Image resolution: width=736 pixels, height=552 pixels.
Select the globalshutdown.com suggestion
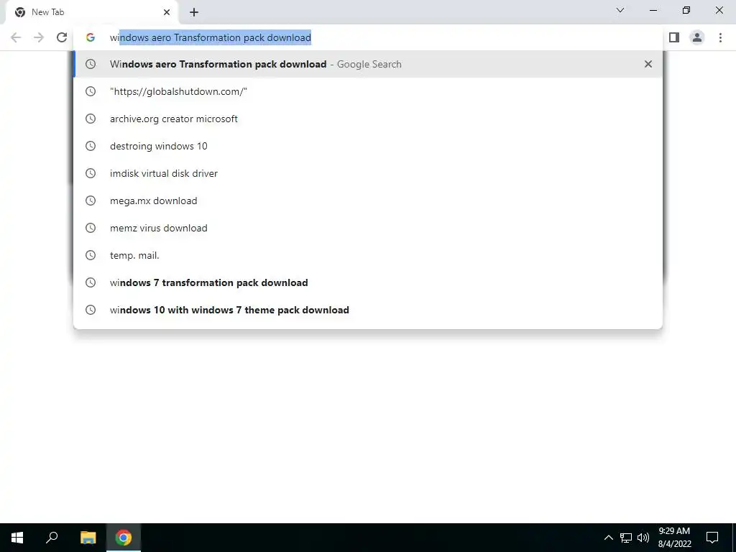[x=368, y=91]
